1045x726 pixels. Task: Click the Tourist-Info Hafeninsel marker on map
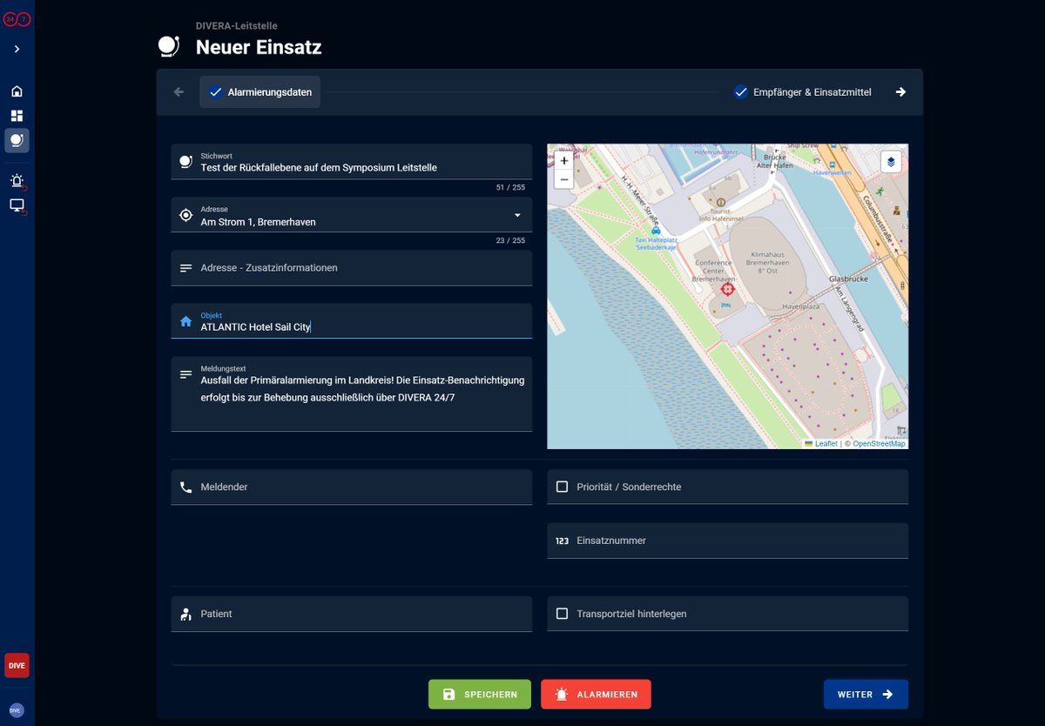pos(720,203)
